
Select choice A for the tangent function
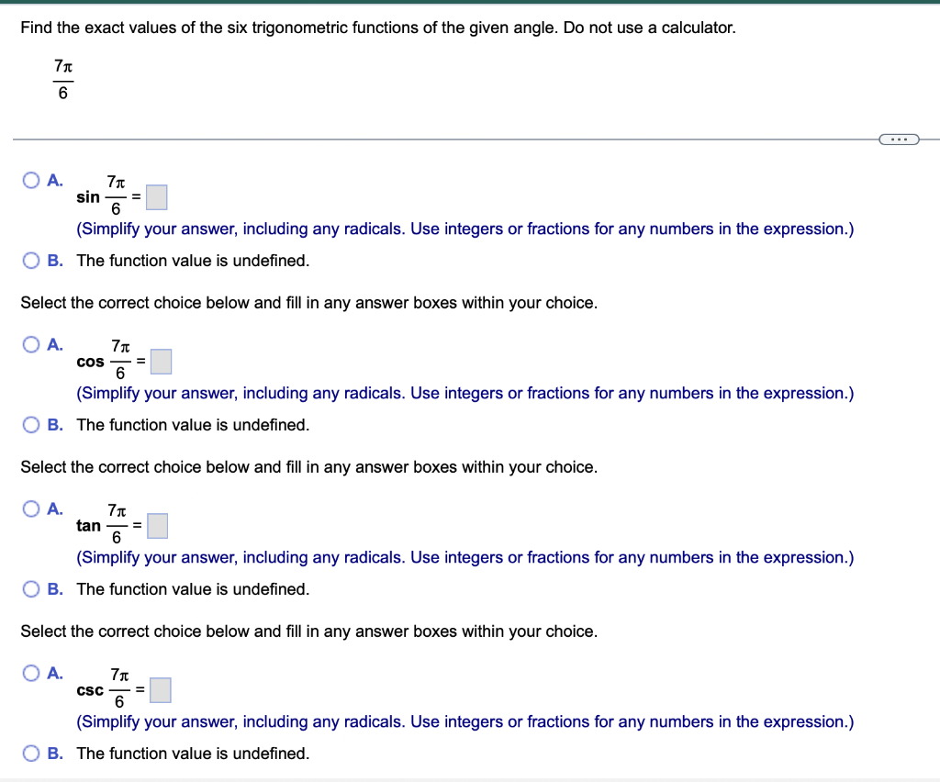click(x=30, y=508)
